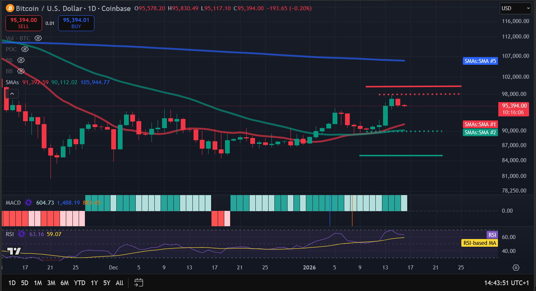This screenshot has height=291, width=536.
Task: Choose the YTD time range
Action: pos(79,283)
